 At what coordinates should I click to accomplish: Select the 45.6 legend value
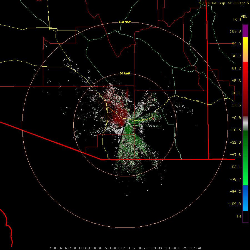point(236,81)
